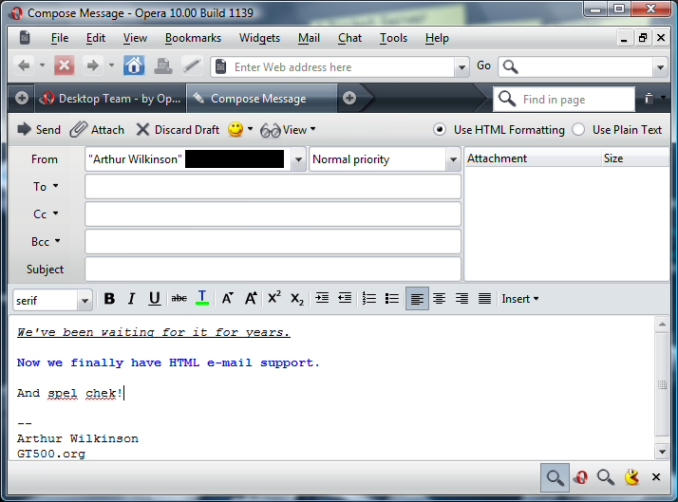Open the To field options
Image resolution: width=678 pixels, height=502 pixels.
click(x=46, y=187)
